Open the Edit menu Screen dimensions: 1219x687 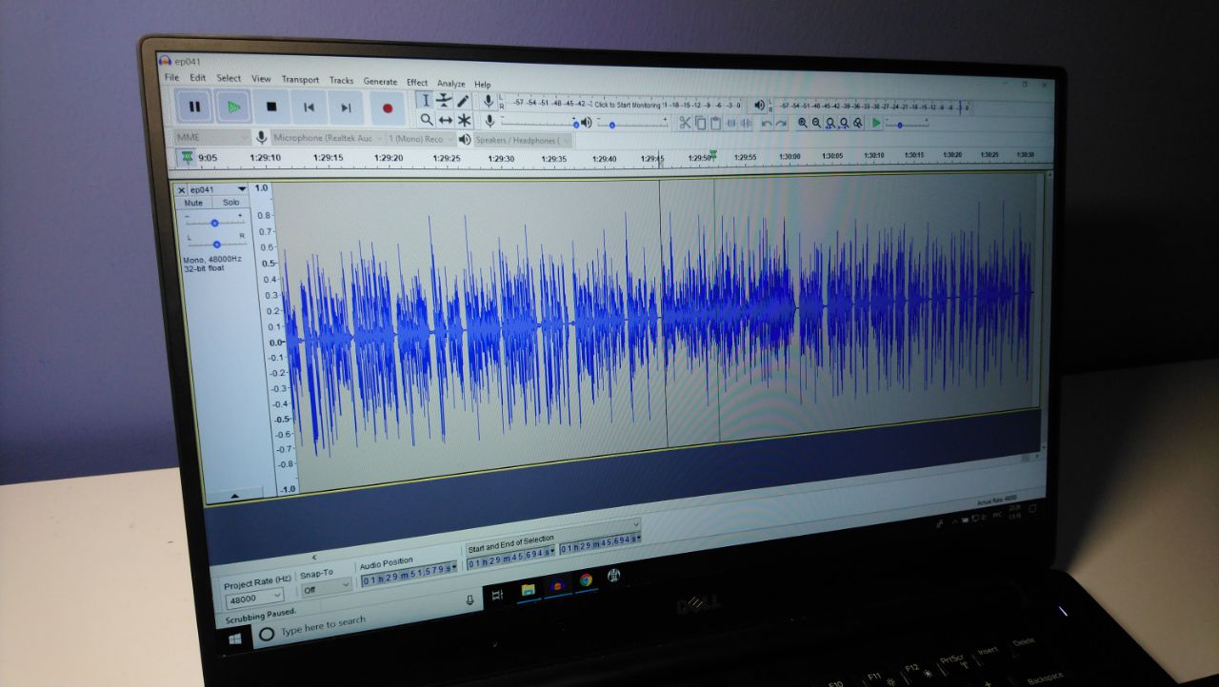coord(197,77)
